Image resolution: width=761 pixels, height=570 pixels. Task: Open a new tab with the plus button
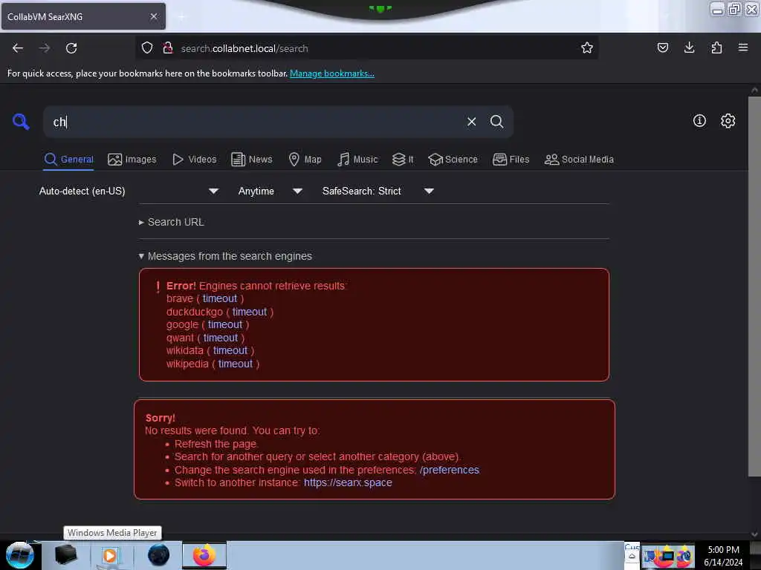pos(181,17)
